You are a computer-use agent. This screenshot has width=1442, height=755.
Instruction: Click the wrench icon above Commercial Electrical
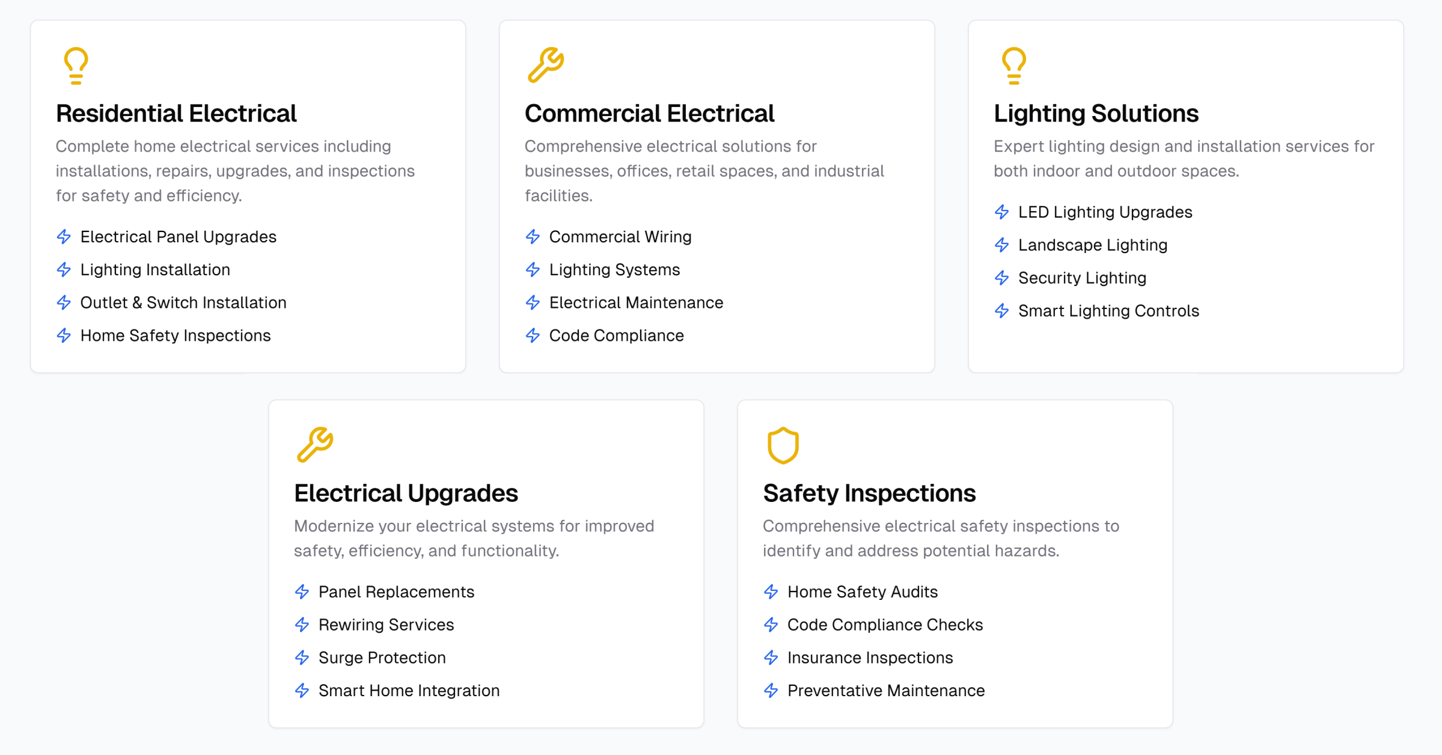tap(545, 64)
